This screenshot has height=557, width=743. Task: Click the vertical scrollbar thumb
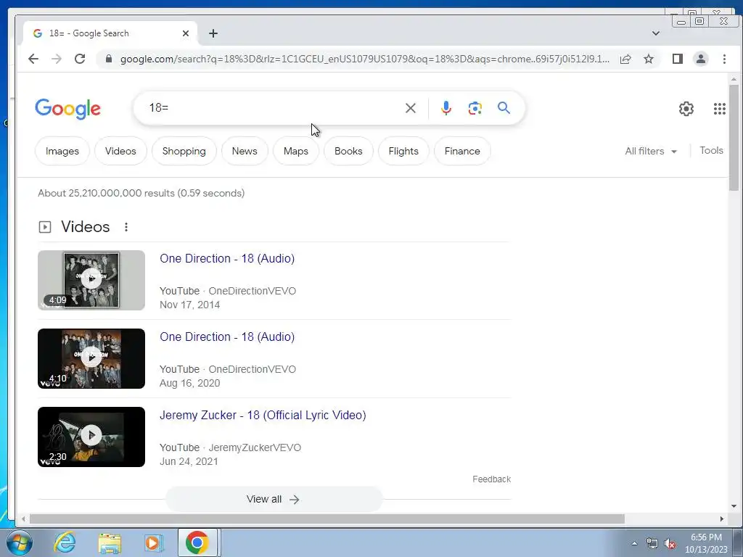(734, 138)
